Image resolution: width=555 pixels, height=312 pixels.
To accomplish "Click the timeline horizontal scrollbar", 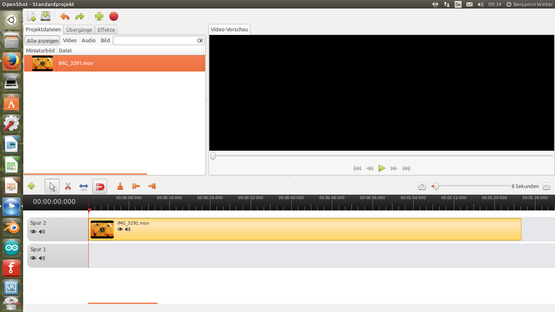I will (x=123, y=303).
